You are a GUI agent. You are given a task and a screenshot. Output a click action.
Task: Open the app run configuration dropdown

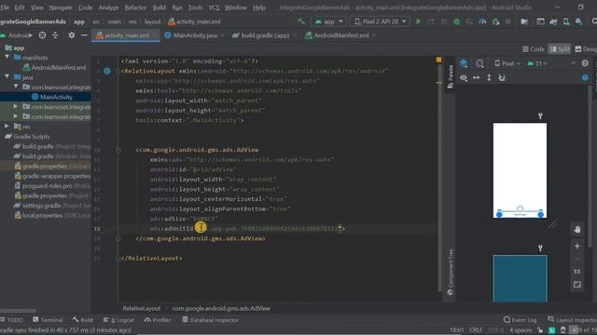[x=329, y=21]
